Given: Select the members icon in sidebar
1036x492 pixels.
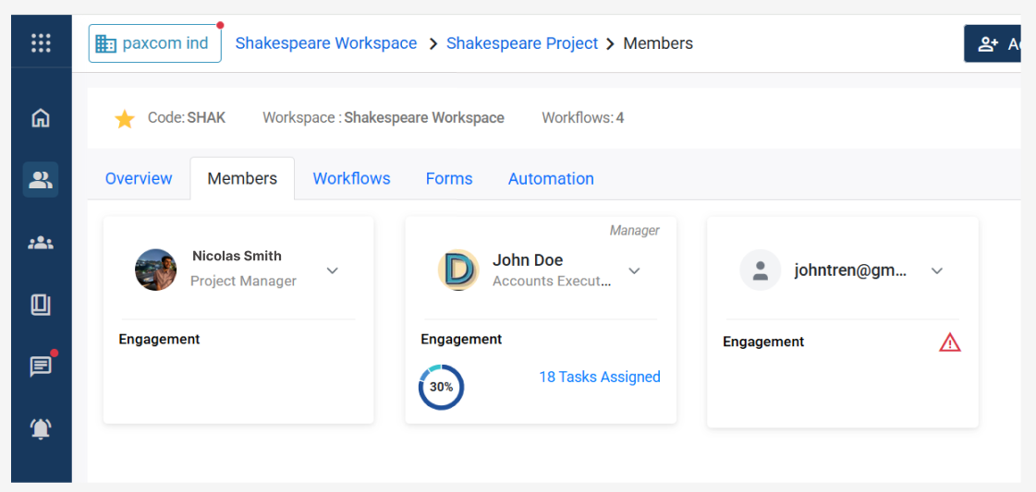Looking at the screenshot, I should [x=41, y=179].
